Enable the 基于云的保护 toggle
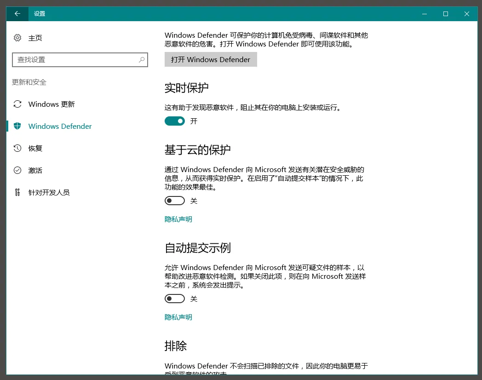The image size is (482, 380). 175,201
